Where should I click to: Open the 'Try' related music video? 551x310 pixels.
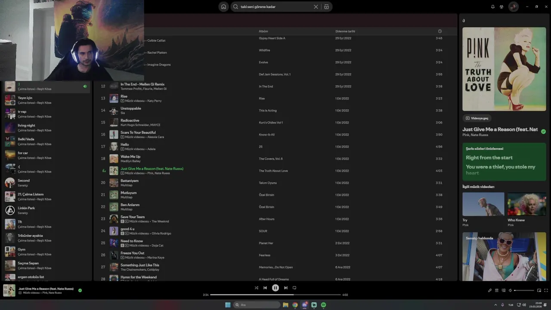(483, 204)
